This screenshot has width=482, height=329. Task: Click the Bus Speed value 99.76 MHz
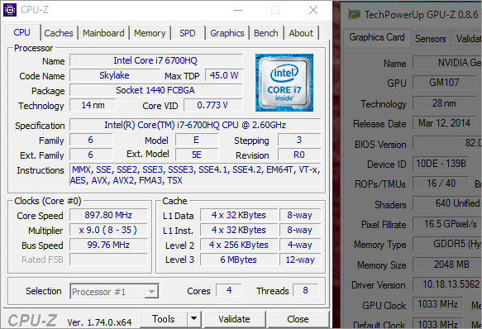click(108, 245)
